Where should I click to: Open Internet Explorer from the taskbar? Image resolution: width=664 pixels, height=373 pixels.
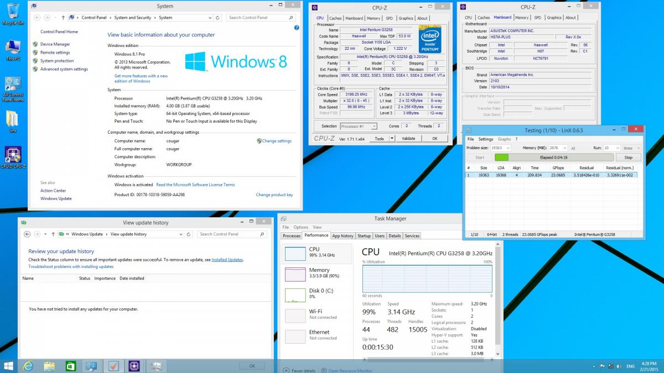pyautogui.click(x=28, y=366)
